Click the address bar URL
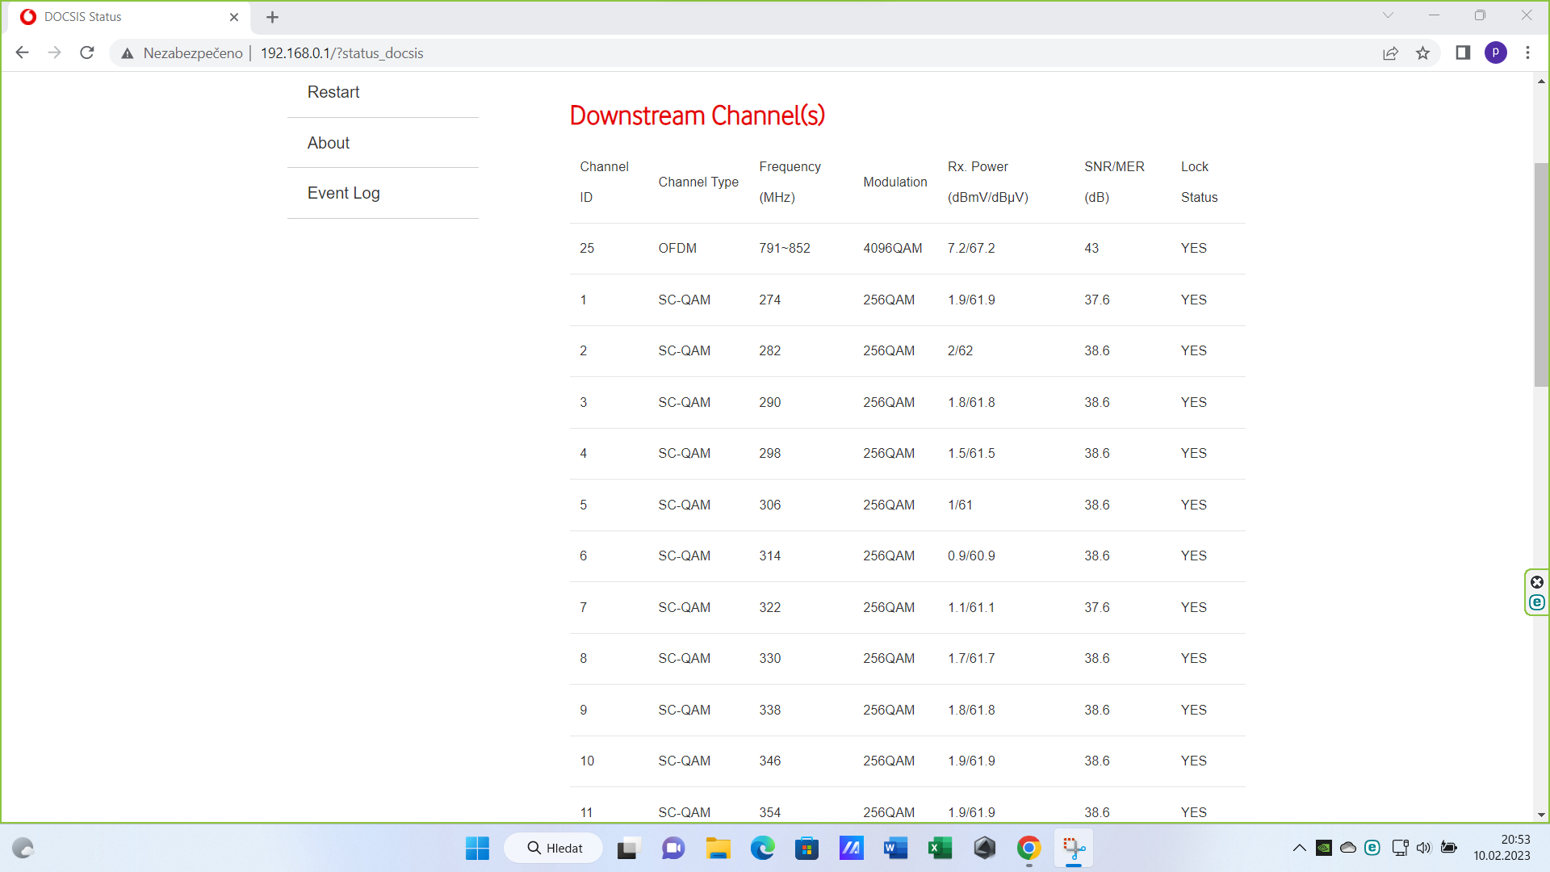The height and width of the screenshot is (872, 1550). 341,53
